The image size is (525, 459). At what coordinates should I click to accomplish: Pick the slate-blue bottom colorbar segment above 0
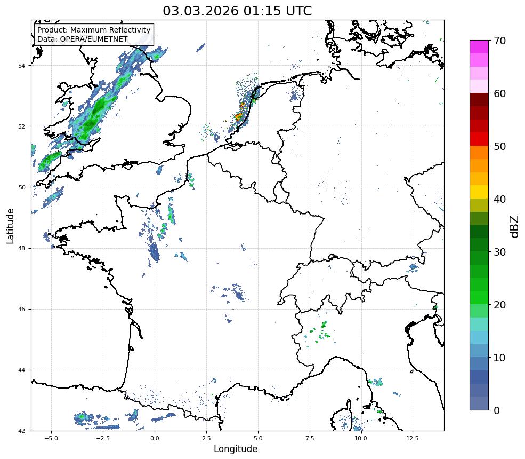point(479,403)
